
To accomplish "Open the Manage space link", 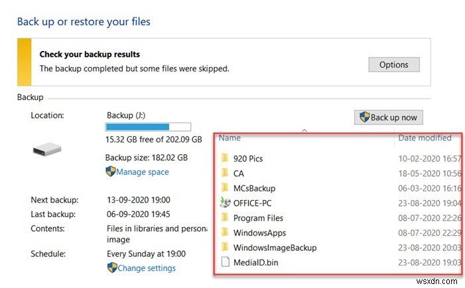I will pyautogui.click(x=143, y=172).
